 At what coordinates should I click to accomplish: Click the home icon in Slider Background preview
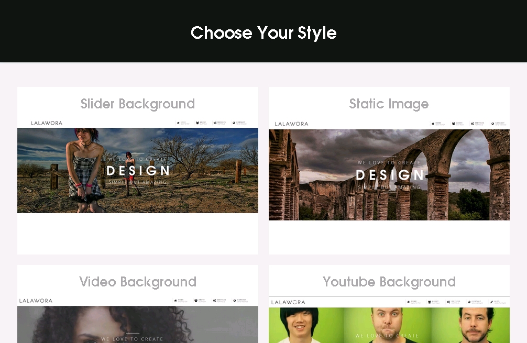[178, 123]
